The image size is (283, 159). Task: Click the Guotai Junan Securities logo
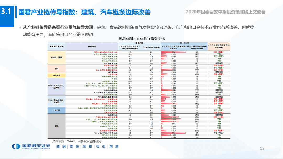(31, 146)
